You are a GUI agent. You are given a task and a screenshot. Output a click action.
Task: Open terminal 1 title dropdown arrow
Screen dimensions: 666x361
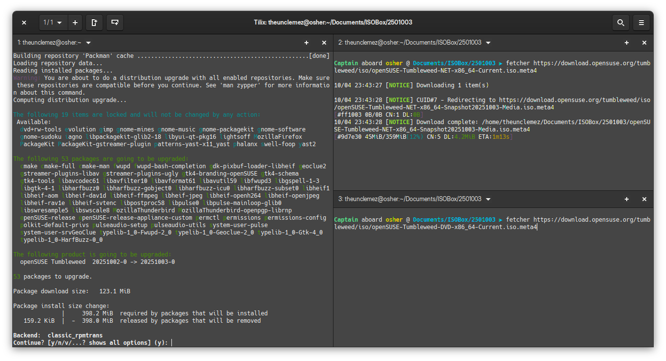click(x=88, y=43)
